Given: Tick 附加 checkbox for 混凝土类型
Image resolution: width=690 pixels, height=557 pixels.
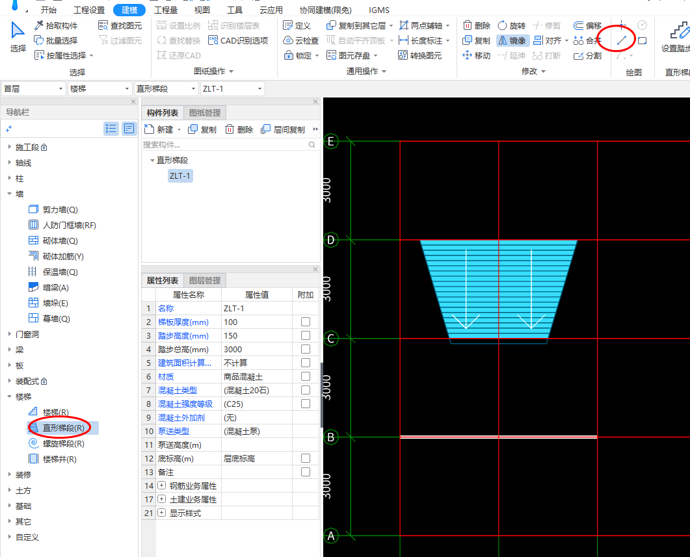Looking at the screenshot, I should (306, 390).
